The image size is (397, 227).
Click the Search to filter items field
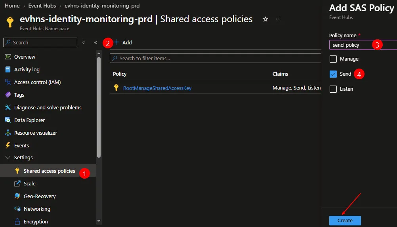pyautogui.click(x=216, y=58)
